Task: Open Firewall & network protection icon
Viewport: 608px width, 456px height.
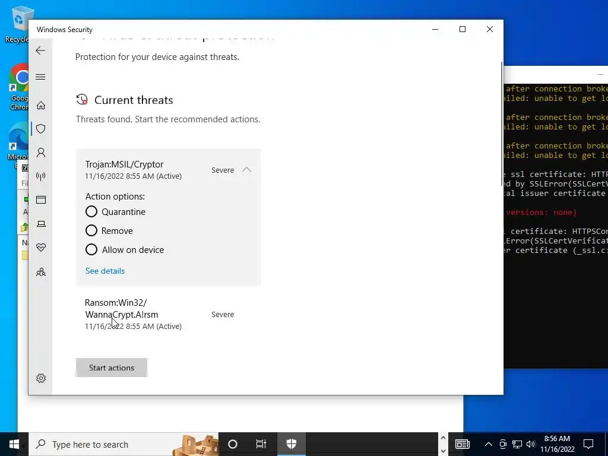Action: click(x=41, y=176)
